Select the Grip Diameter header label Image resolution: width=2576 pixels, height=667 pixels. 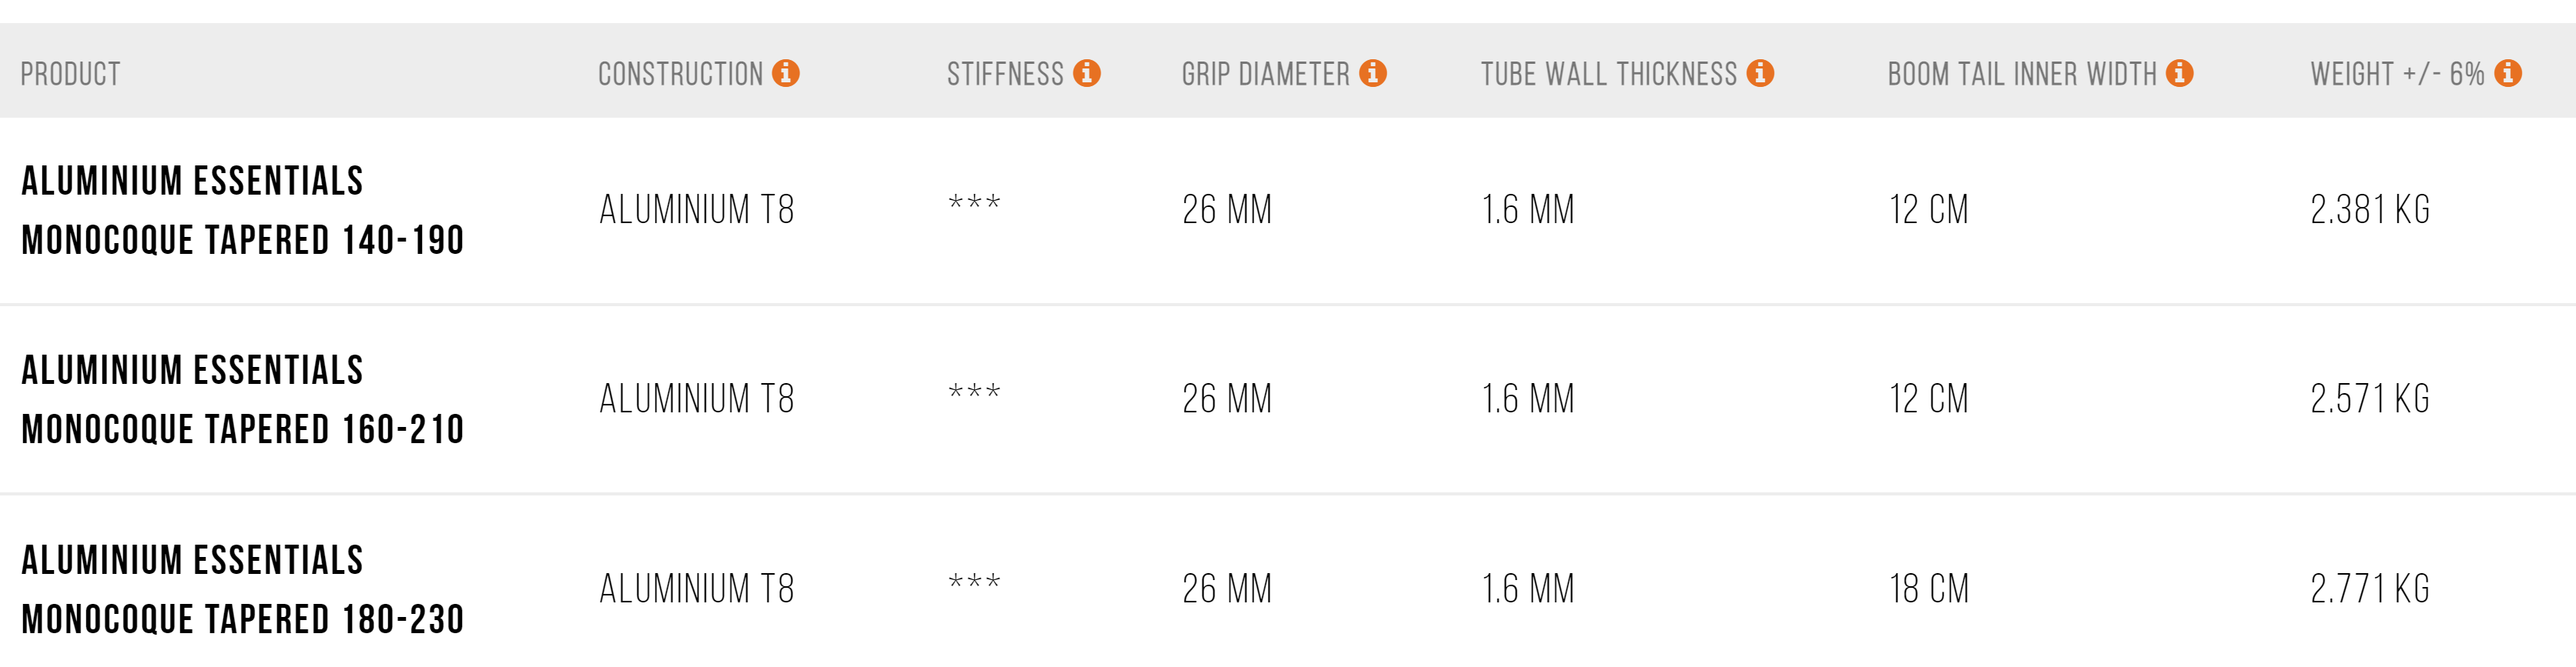[1265, 74]
